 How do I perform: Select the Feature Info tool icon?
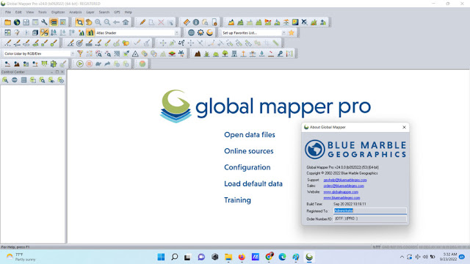(196, 22)
